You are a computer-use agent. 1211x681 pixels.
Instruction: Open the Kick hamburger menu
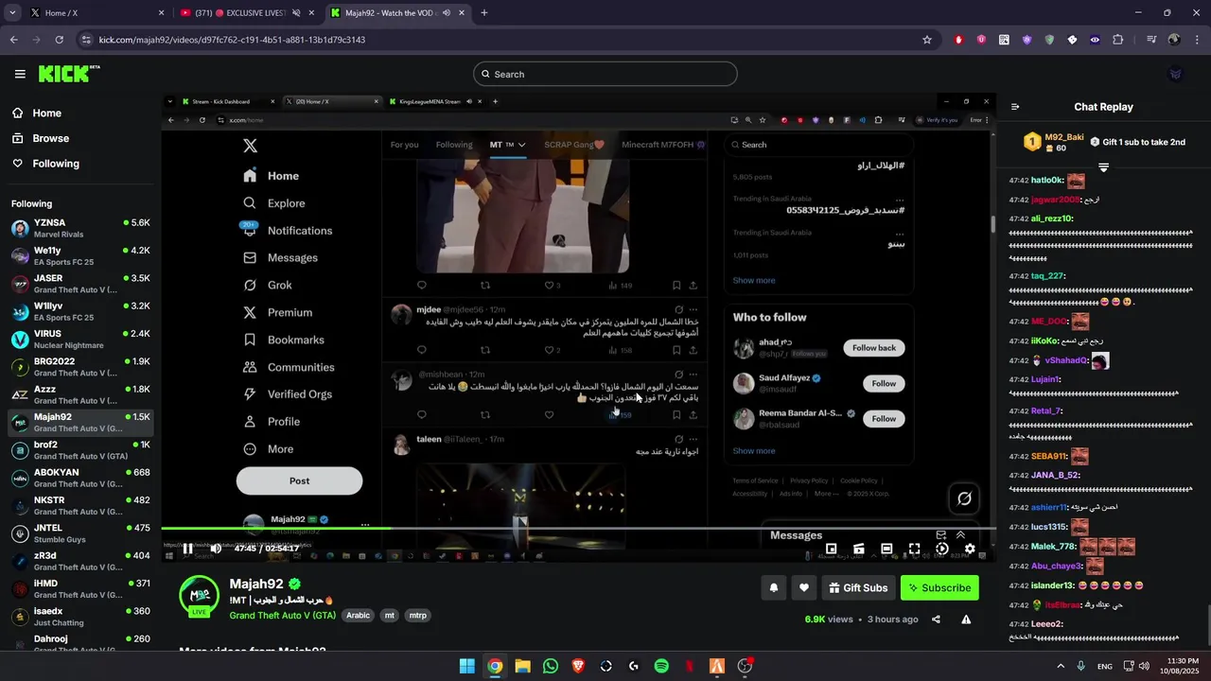coord(20,74)
